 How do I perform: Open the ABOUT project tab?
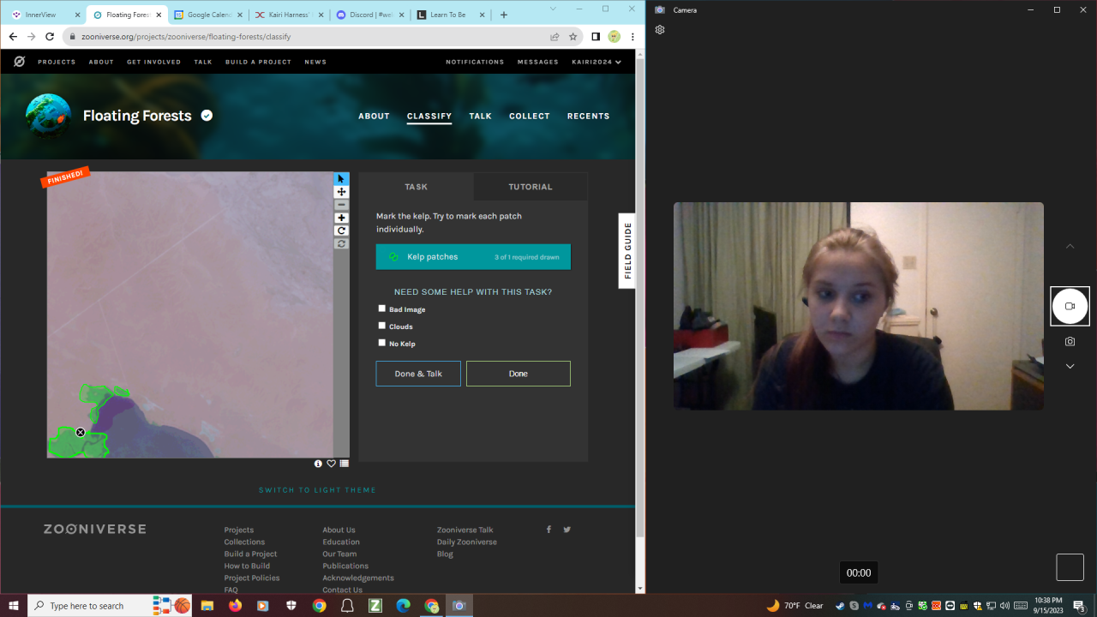coord(374,116)
